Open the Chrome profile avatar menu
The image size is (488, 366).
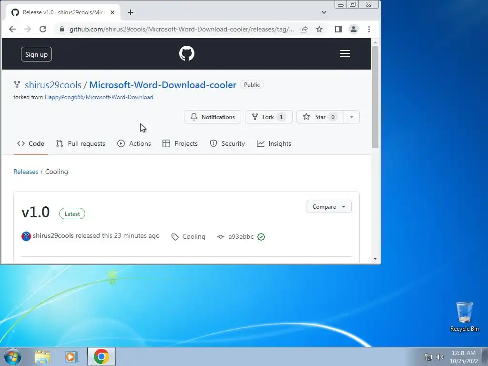pyautogui.click(x=354, y=29)
